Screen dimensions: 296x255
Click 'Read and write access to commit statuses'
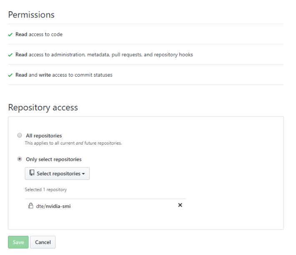coord(64,75)
